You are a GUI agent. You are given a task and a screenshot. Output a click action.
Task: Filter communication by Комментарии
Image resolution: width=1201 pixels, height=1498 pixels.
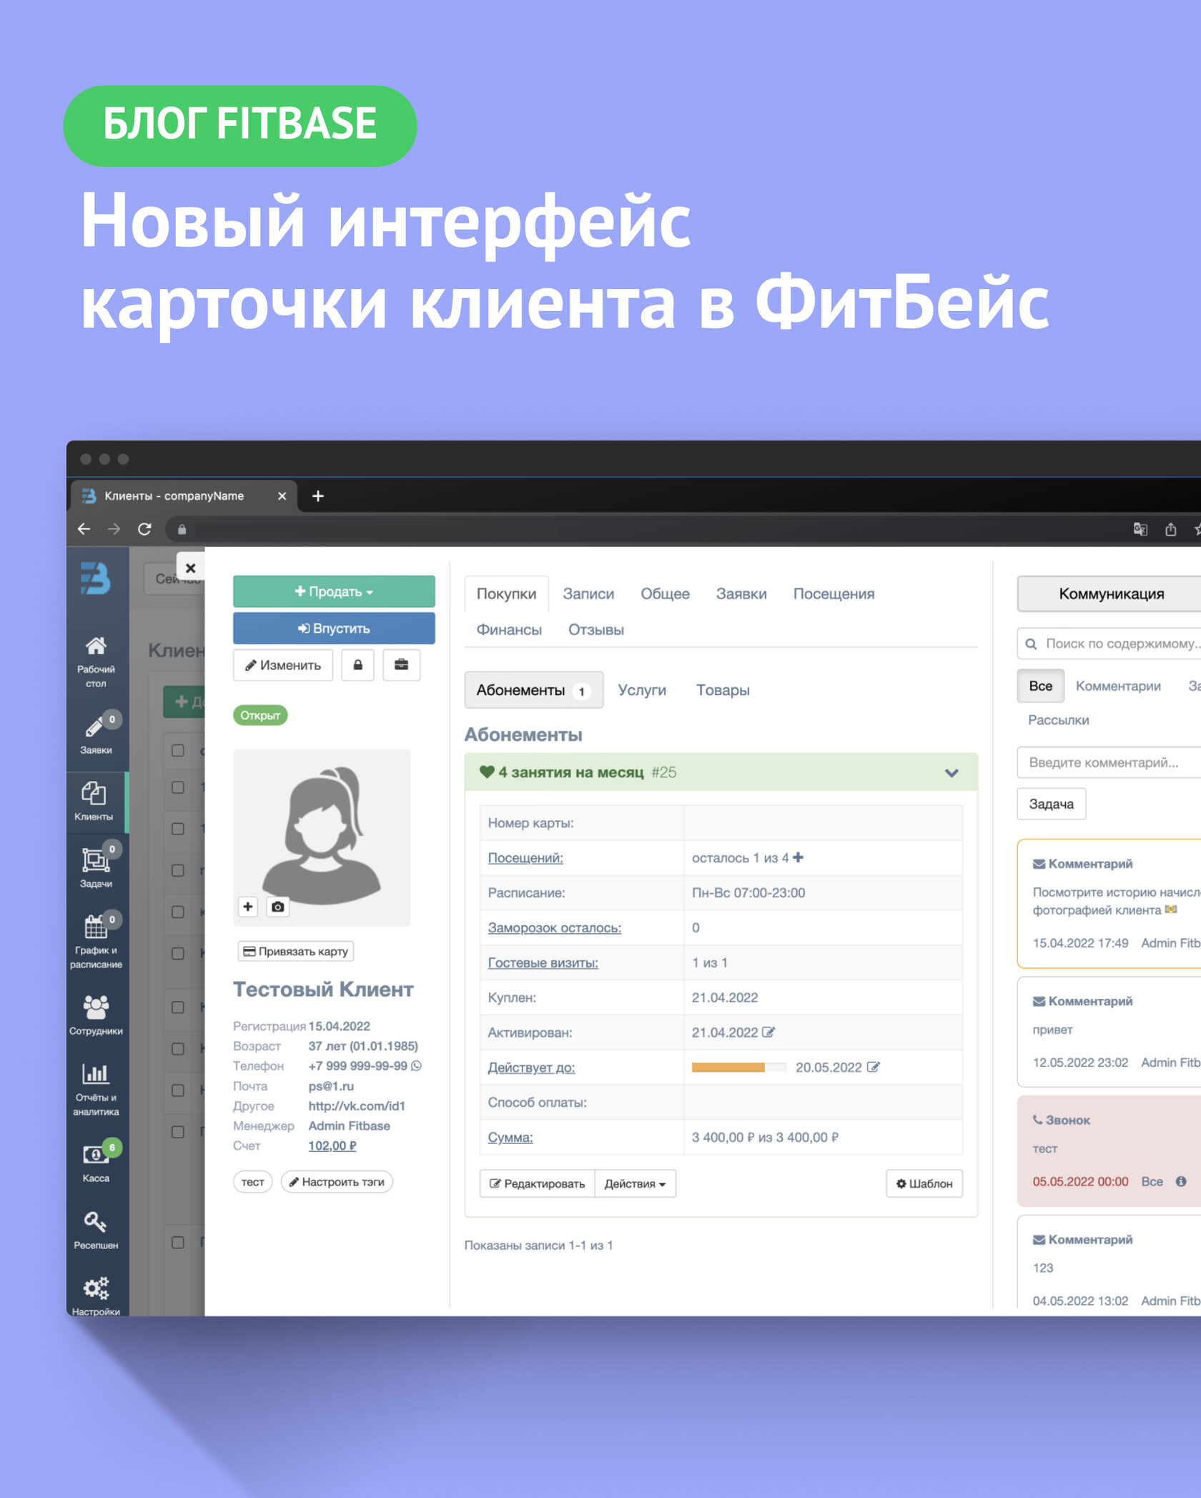click(x=1118, y=686)
